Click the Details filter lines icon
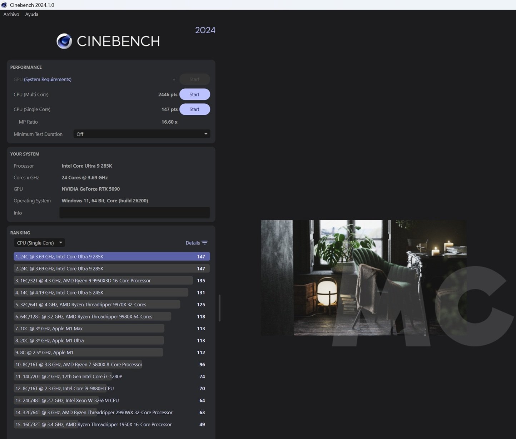 (204, 243)
